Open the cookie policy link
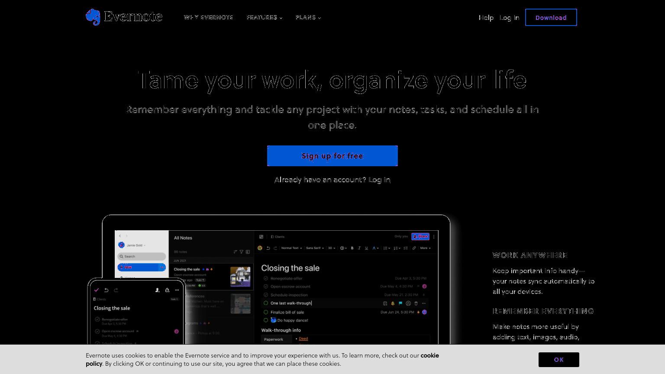The image size is (665, 374). coord(262,359)
